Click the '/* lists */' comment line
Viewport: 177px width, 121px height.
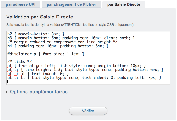point(20,62)
